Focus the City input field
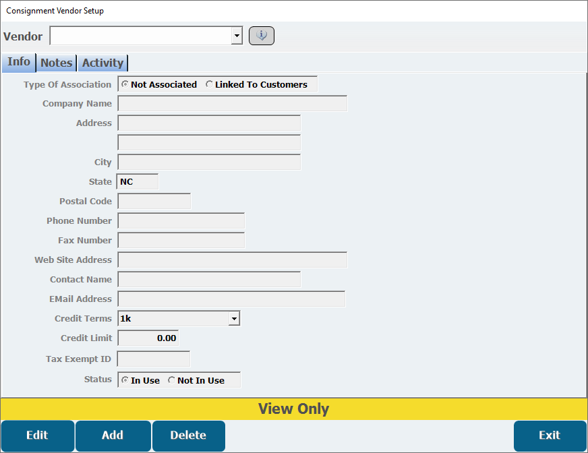 pos(209,162)
